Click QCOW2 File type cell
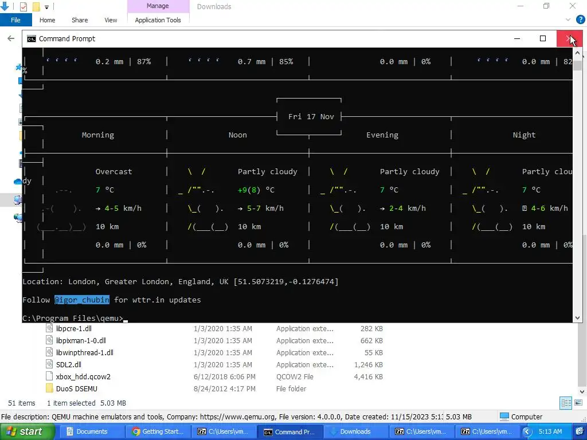 tap(295, 376)
